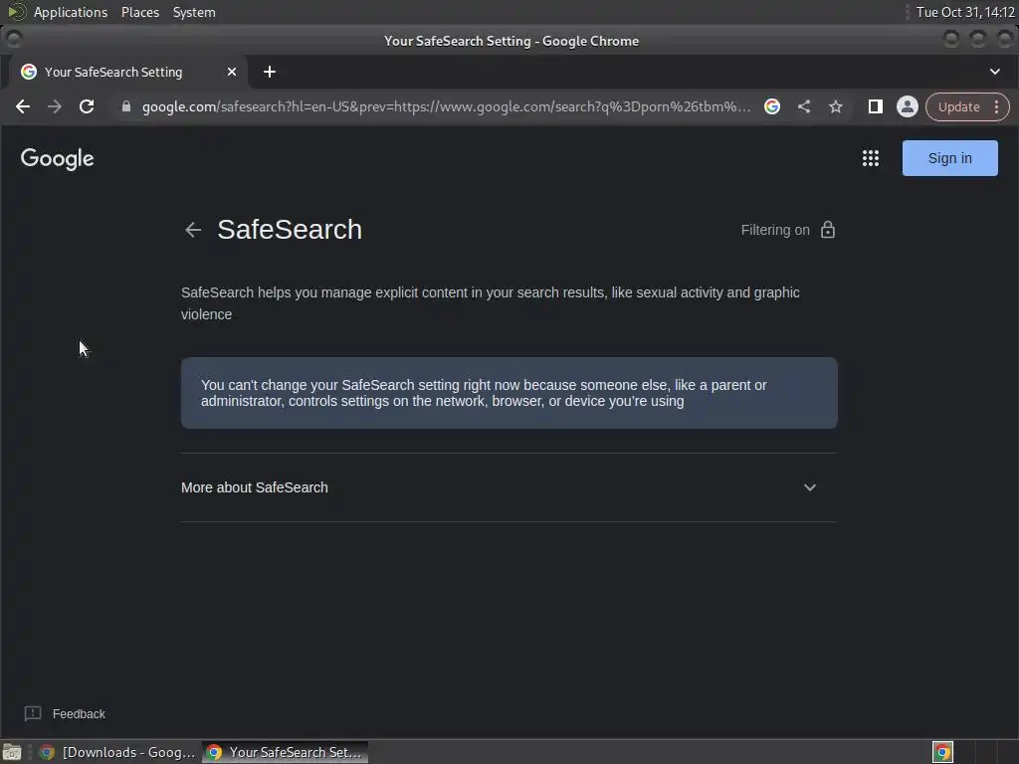This screenshot has width=1019, height=764.
Task: Open the tab search dropdown arrow
Action: point(995,72)
